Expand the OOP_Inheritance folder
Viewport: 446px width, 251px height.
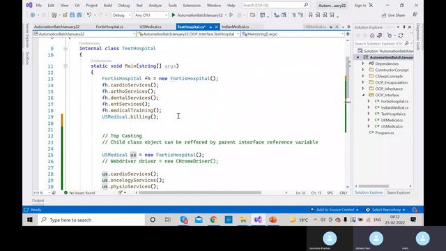[363, 89]
